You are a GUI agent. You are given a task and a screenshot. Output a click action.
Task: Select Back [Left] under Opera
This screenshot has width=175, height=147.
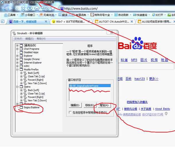point(34,90)
